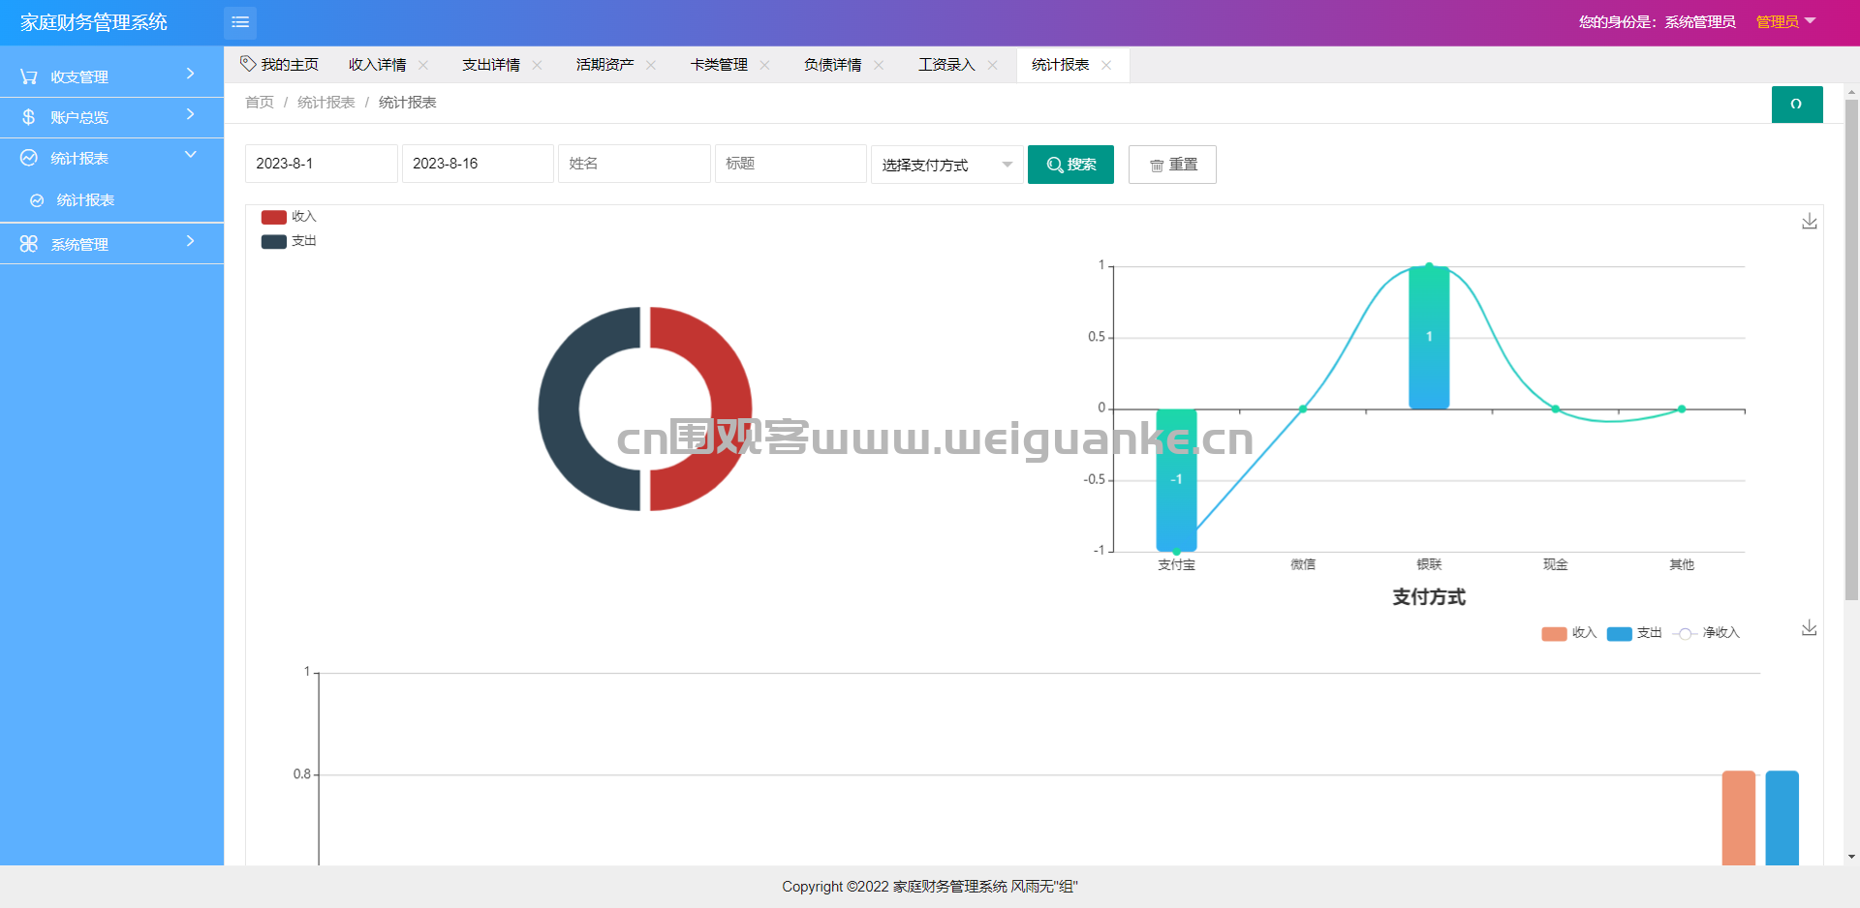Click the 微信 axis label
This screenshot has width=1860, height=908.
point(1303,564)
